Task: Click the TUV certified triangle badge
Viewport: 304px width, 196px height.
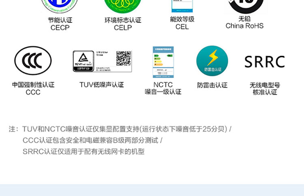Action: click(x=83, y=61)
